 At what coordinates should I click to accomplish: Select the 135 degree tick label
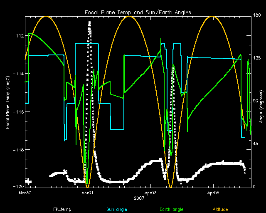[257, 59]
